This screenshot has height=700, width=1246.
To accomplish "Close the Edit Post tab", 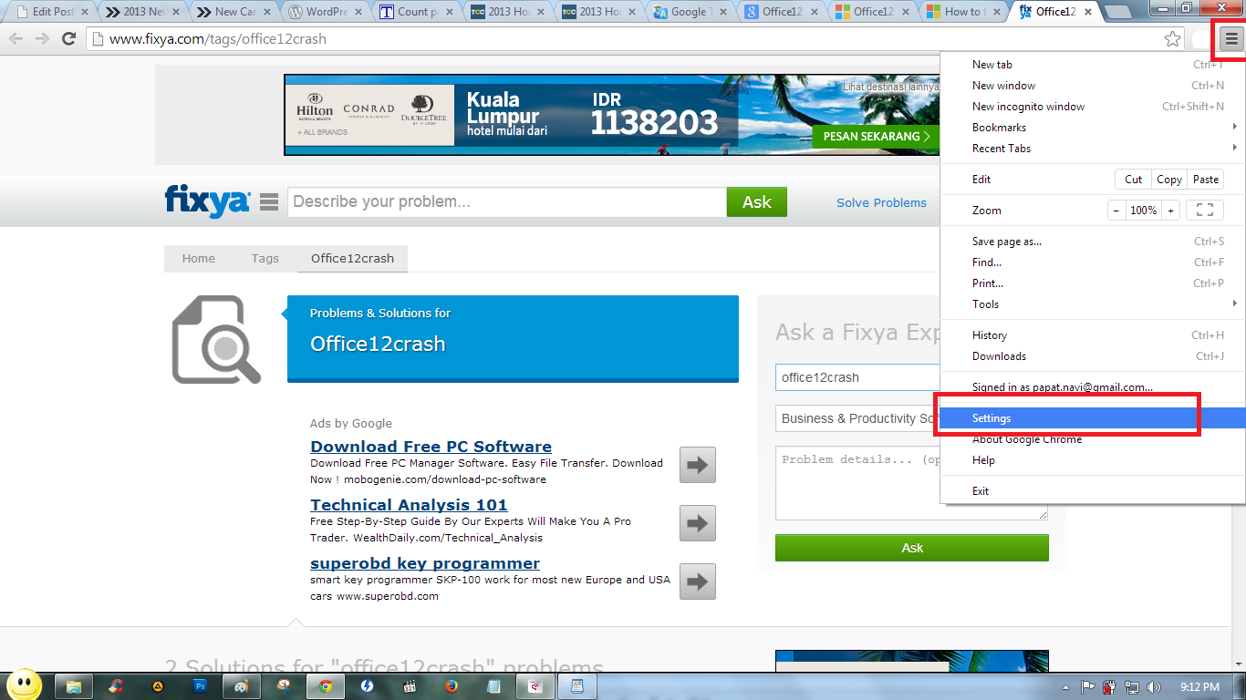I will (85, 12).
